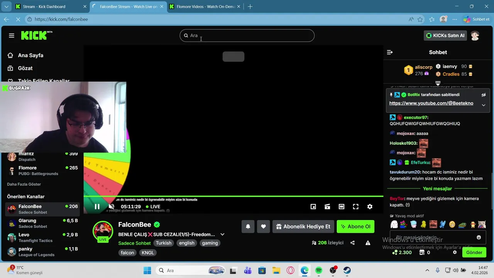
Task: Insert the laughing man emote from quick bar
Action: click(x=433, y=224)
